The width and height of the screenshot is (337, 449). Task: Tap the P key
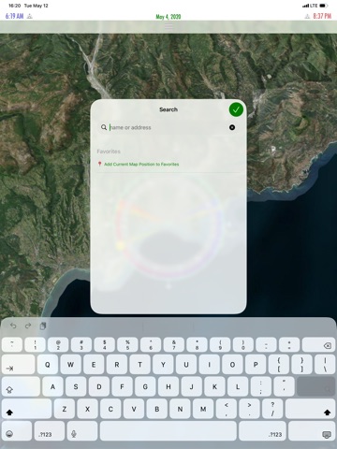pyautogui.click(x=256, y=364)
